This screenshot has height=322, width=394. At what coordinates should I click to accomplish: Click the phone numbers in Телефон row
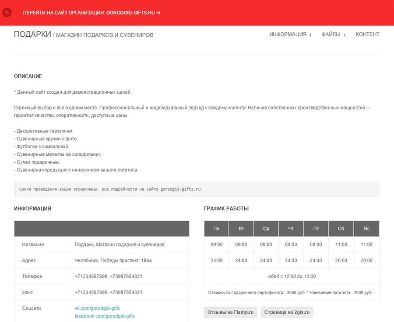pyautogui.click(x=108, y=276)
